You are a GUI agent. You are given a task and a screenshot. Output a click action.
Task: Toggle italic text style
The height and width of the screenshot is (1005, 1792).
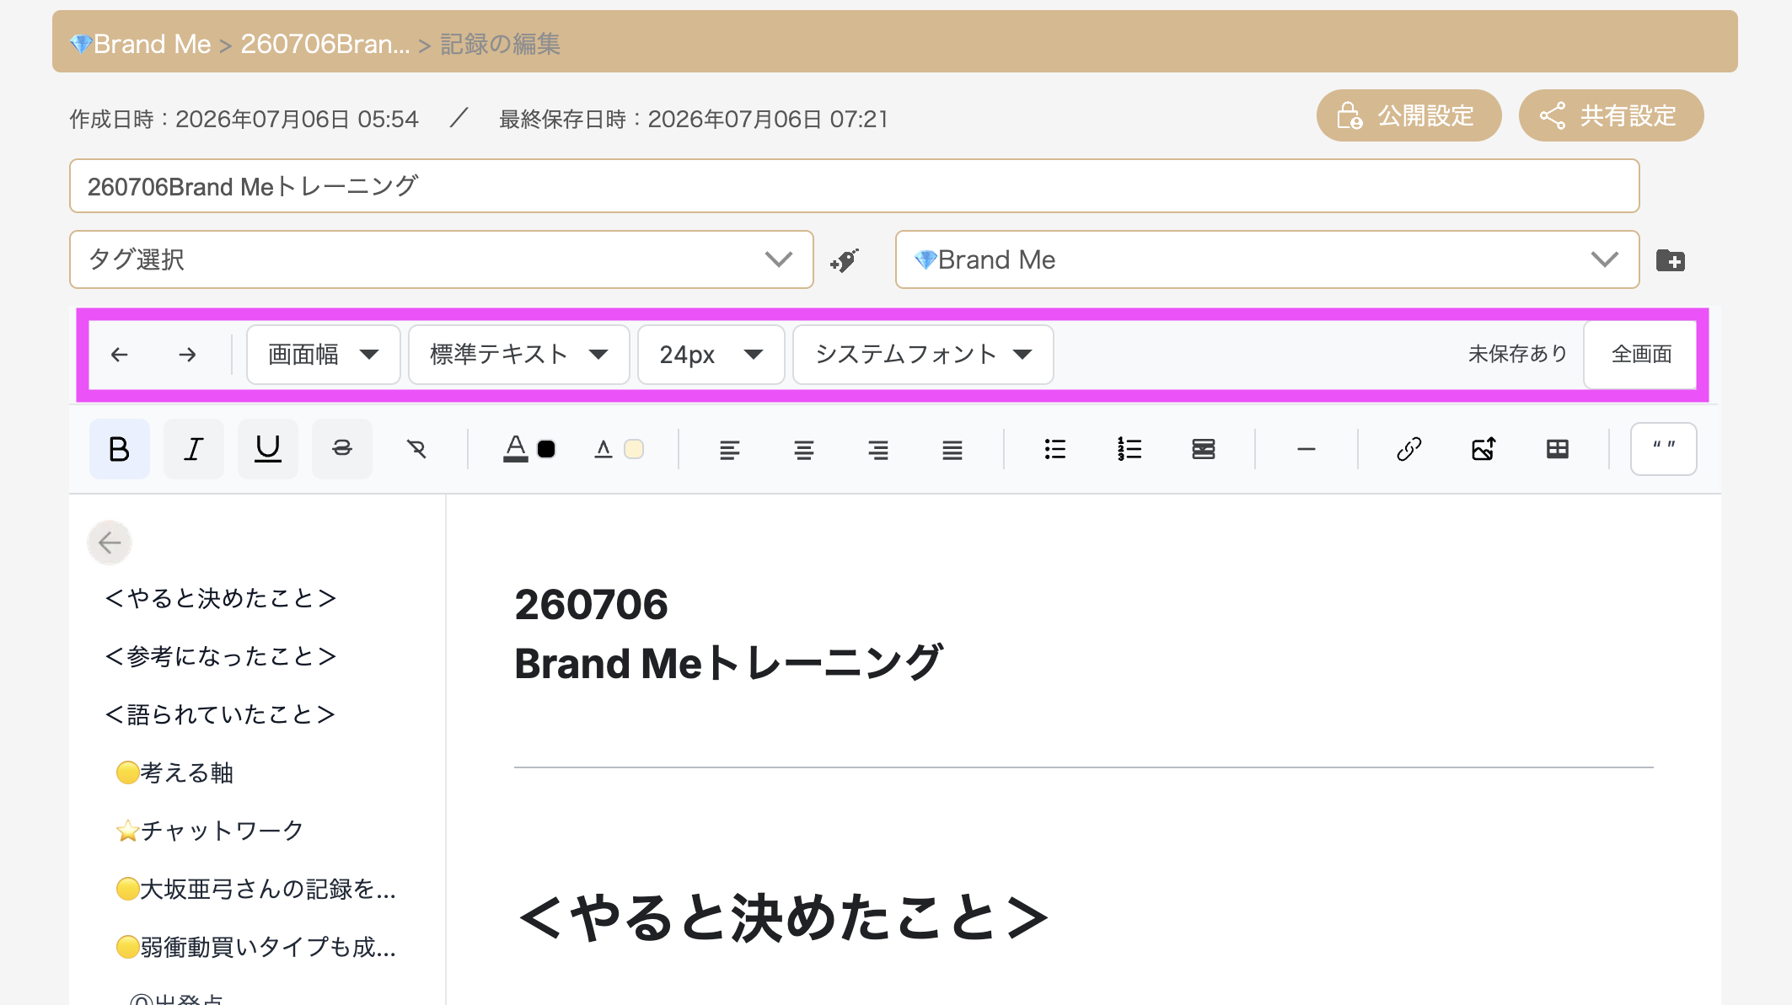pyautogui.click(x=194, y=449)
